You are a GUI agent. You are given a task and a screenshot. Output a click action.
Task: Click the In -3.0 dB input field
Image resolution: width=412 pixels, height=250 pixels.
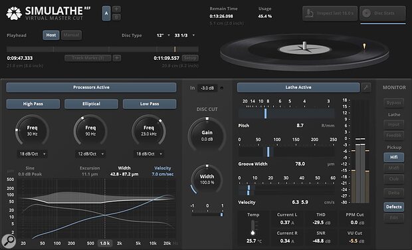(x=207, y=88)
